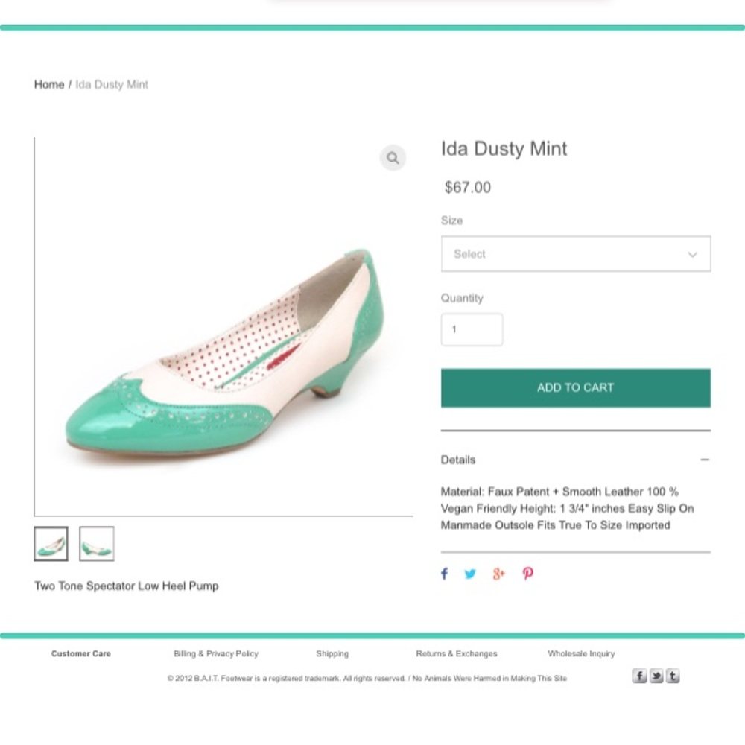Click the Ida Dusty Mint breadcrumb entry

click(x=112, y=84)
